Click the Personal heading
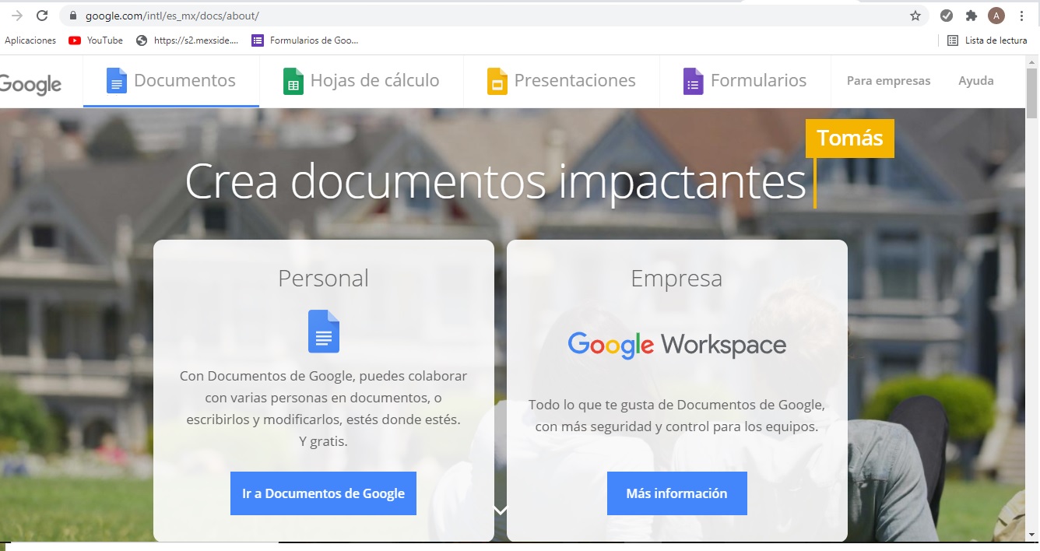Screen dimensions: 1040x551 pyautogui.click(x=324, y=279)
